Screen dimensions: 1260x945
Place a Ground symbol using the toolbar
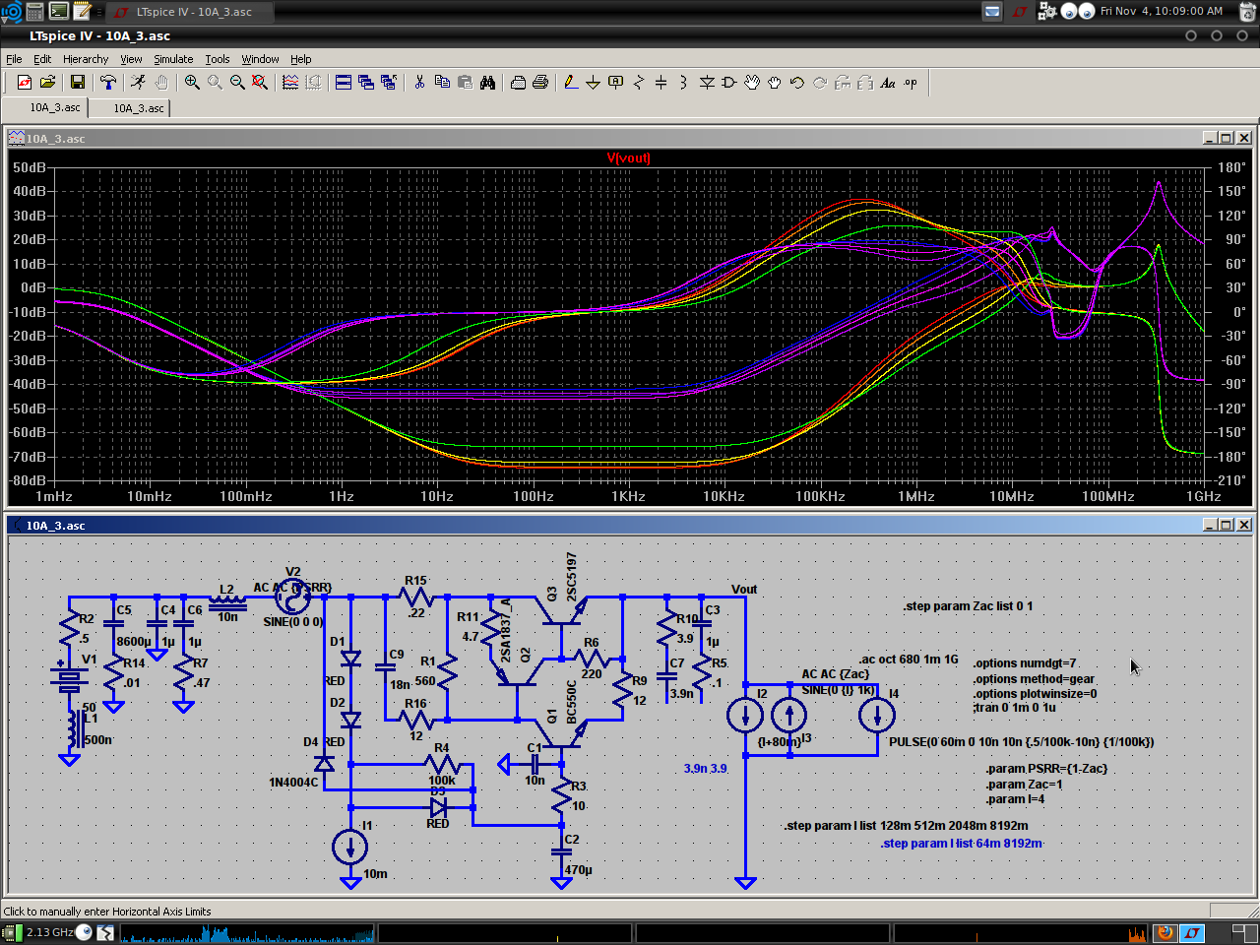click(x=594, y=83)
